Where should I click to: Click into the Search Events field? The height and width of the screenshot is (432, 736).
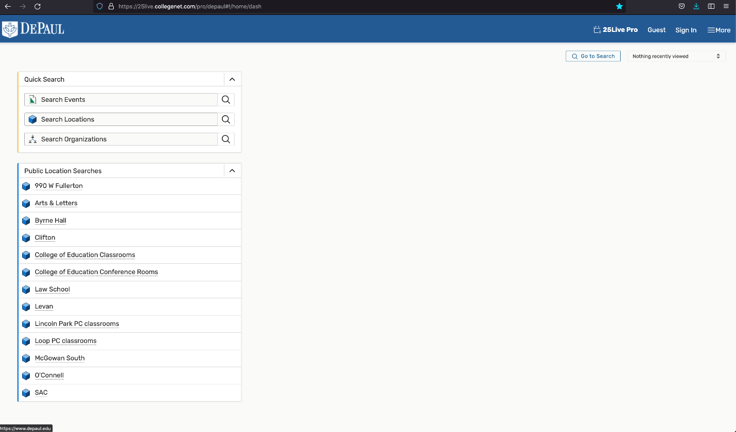coord(121,100)
